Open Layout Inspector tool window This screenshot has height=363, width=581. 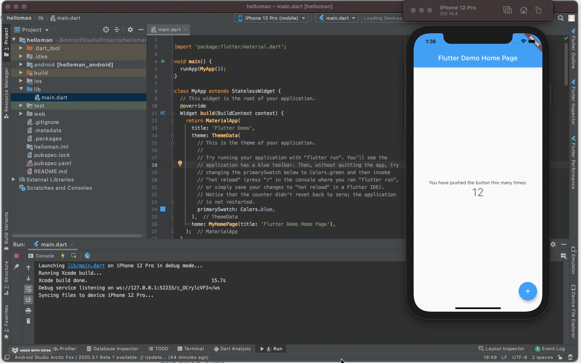pos(502,349)
